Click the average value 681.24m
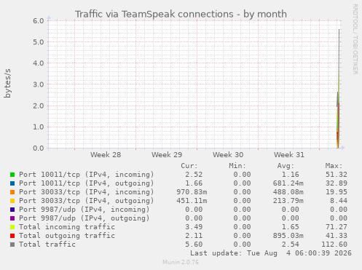Viewport: 362px width, 270px height. coord(288,183)
